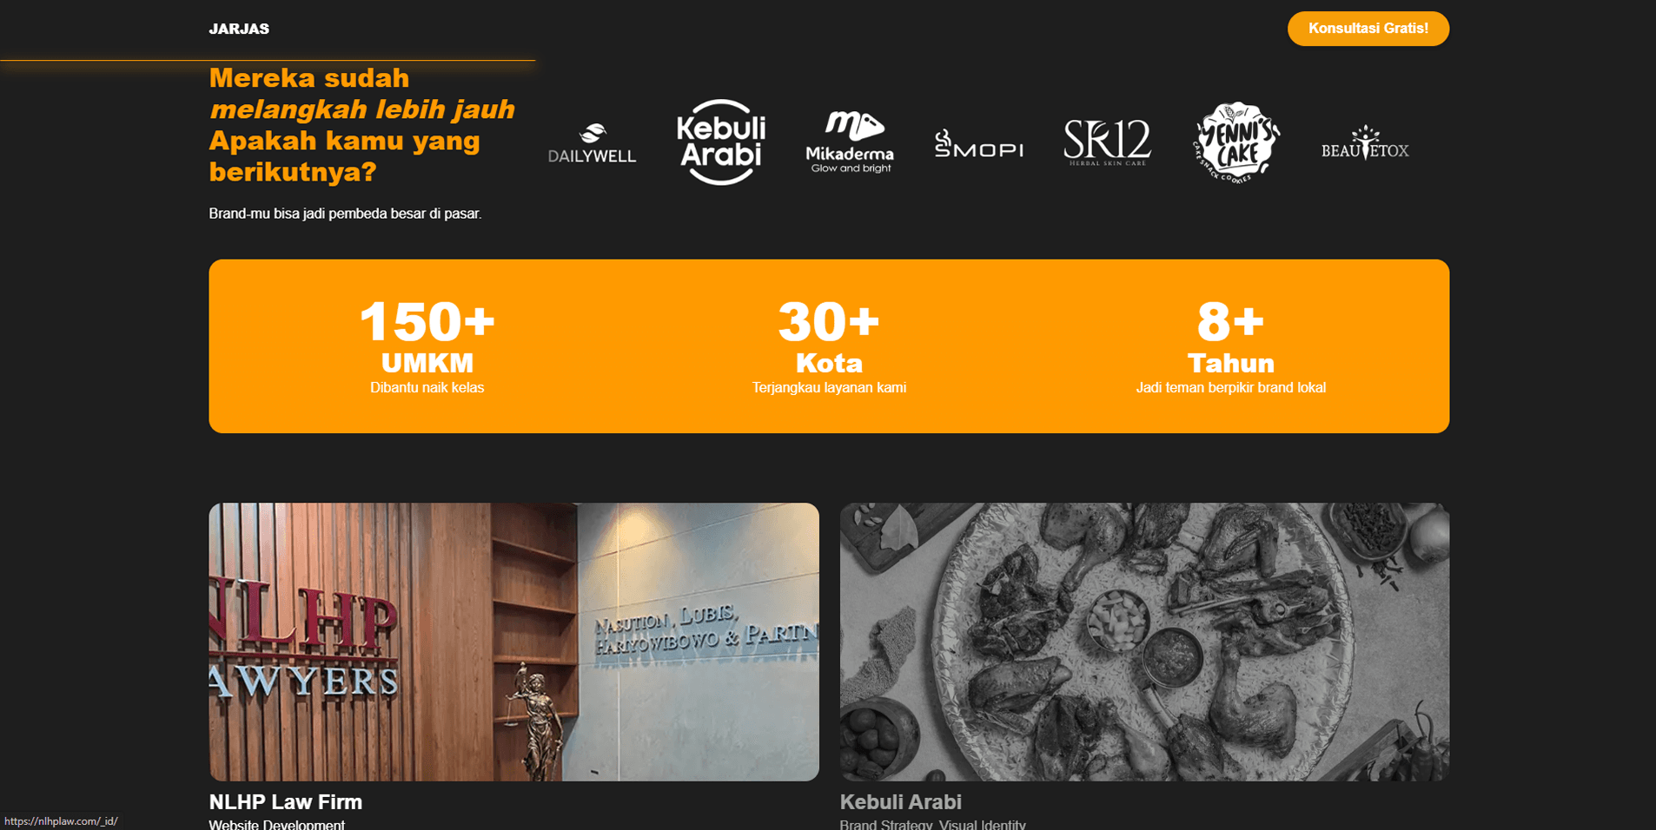The height and width of the screenshot is (830, 1656).
Task: Click the Brand-mu bisa jadi pembeda text
Action: tap(345, 214)
